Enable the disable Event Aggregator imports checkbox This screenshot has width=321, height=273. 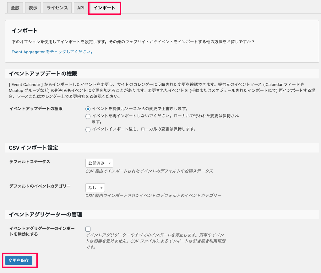(x=88, y=229)
